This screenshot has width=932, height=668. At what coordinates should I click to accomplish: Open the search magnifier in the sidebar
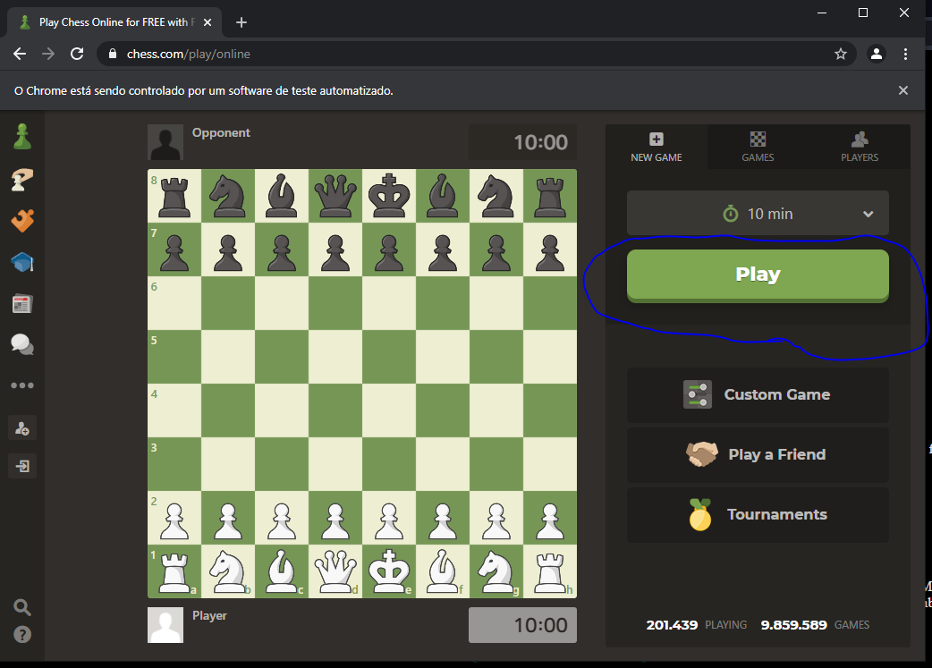[22, 607]
